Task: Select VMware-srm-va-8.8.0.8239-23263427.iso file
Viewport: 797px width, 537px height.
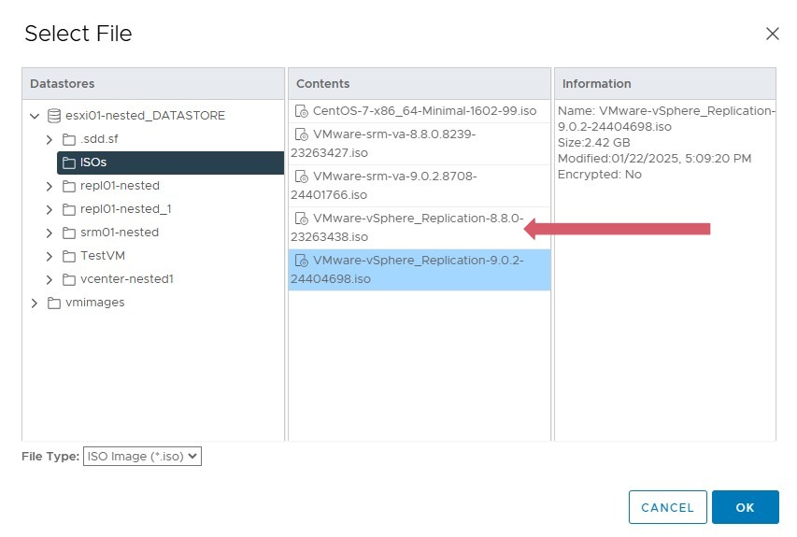Action: 420,144
